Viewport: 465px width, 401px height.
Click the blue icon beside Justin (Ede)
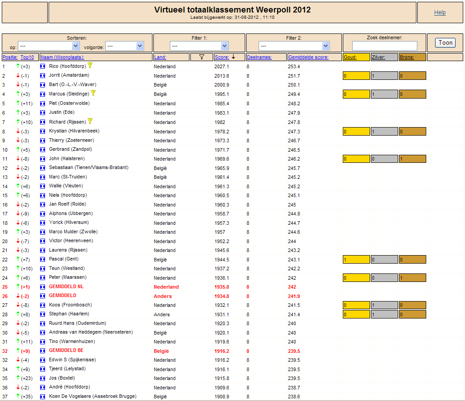coord(43,113)
